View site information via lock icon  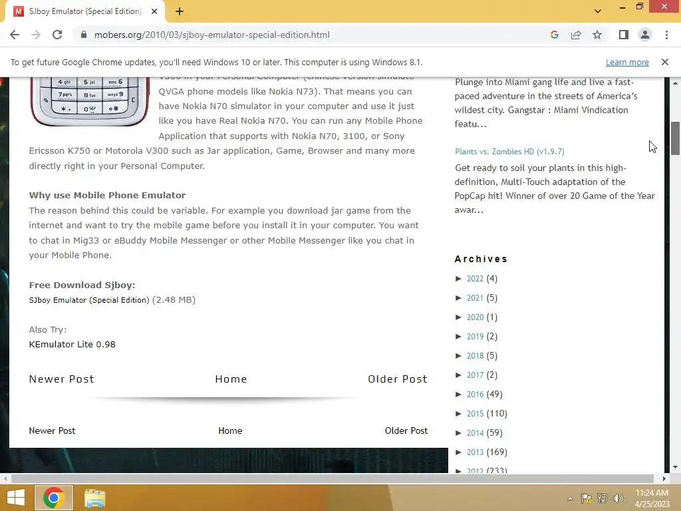[x=84, y=35]
